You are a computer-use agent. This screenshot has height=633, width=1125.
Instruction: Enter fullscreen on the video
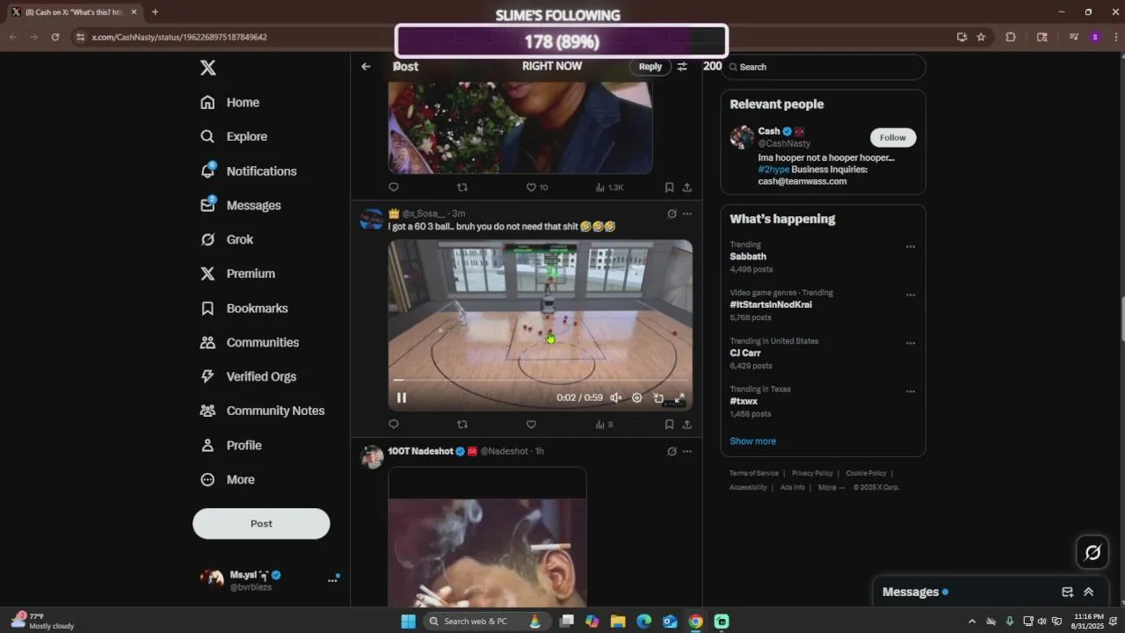(679, 397)
